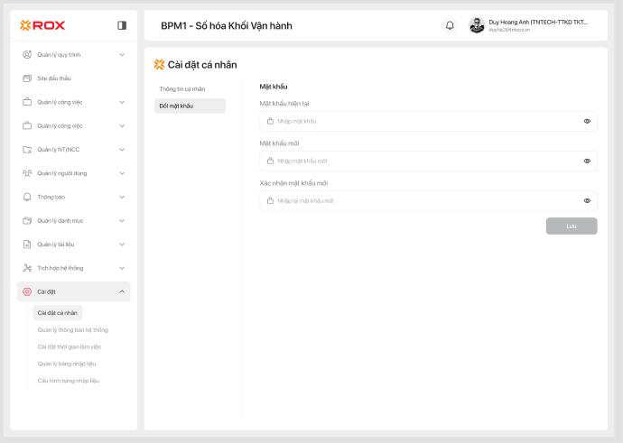Image resolution: width=623 pixels, height=443 pixels.
Task: Collapse the Cài đặt menu chevron
Action: [122, 291]
